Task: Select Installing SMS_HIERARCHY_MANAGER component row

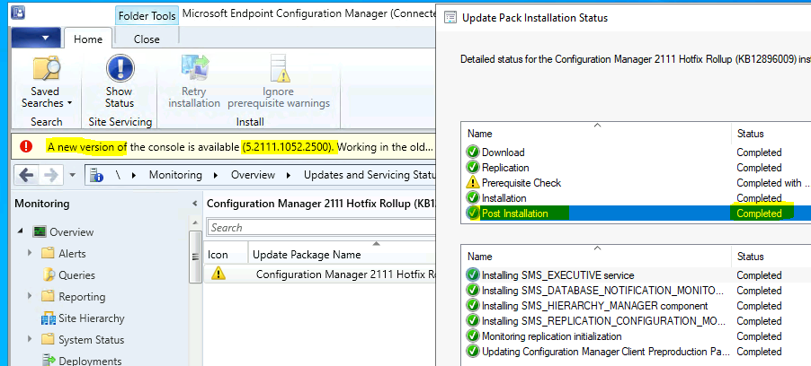Action: 636,306
